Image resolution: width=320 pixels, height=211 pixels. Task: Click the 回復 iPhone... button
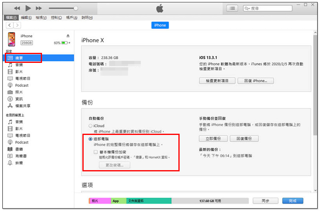coord(256,81)
